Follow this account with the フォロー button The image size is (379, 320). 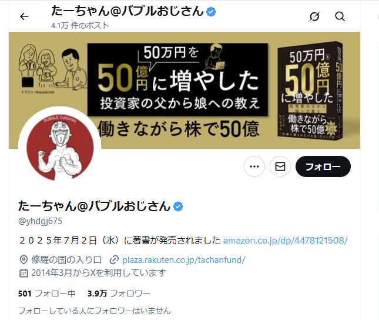(x=323, y=166)
